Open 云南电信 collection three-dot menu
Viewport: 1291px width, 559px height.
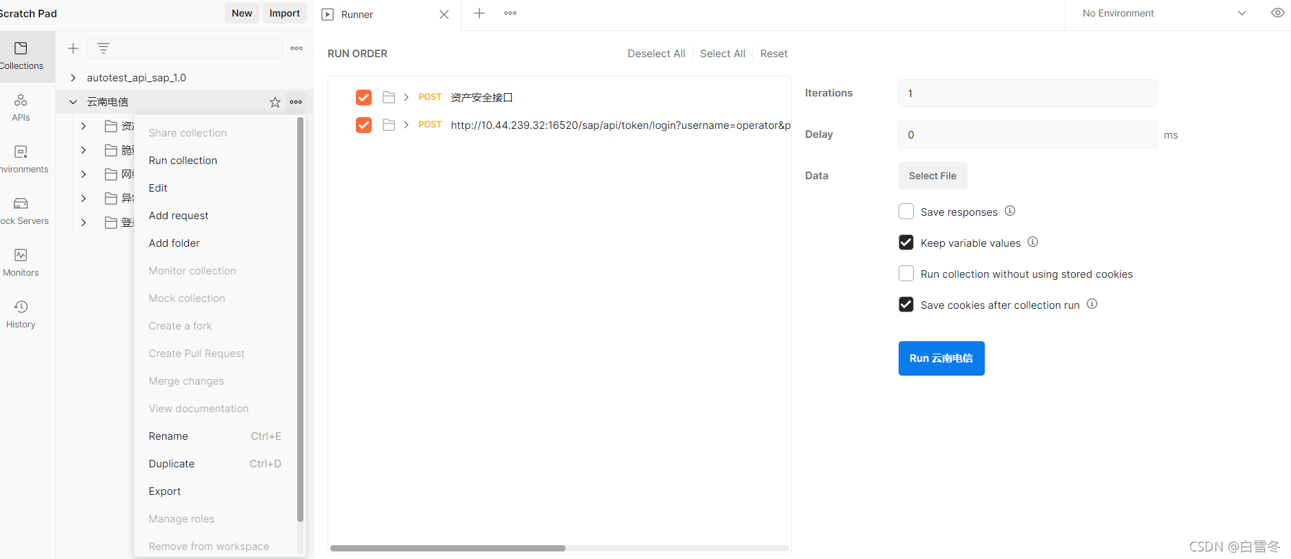click(x=296, y=102)
